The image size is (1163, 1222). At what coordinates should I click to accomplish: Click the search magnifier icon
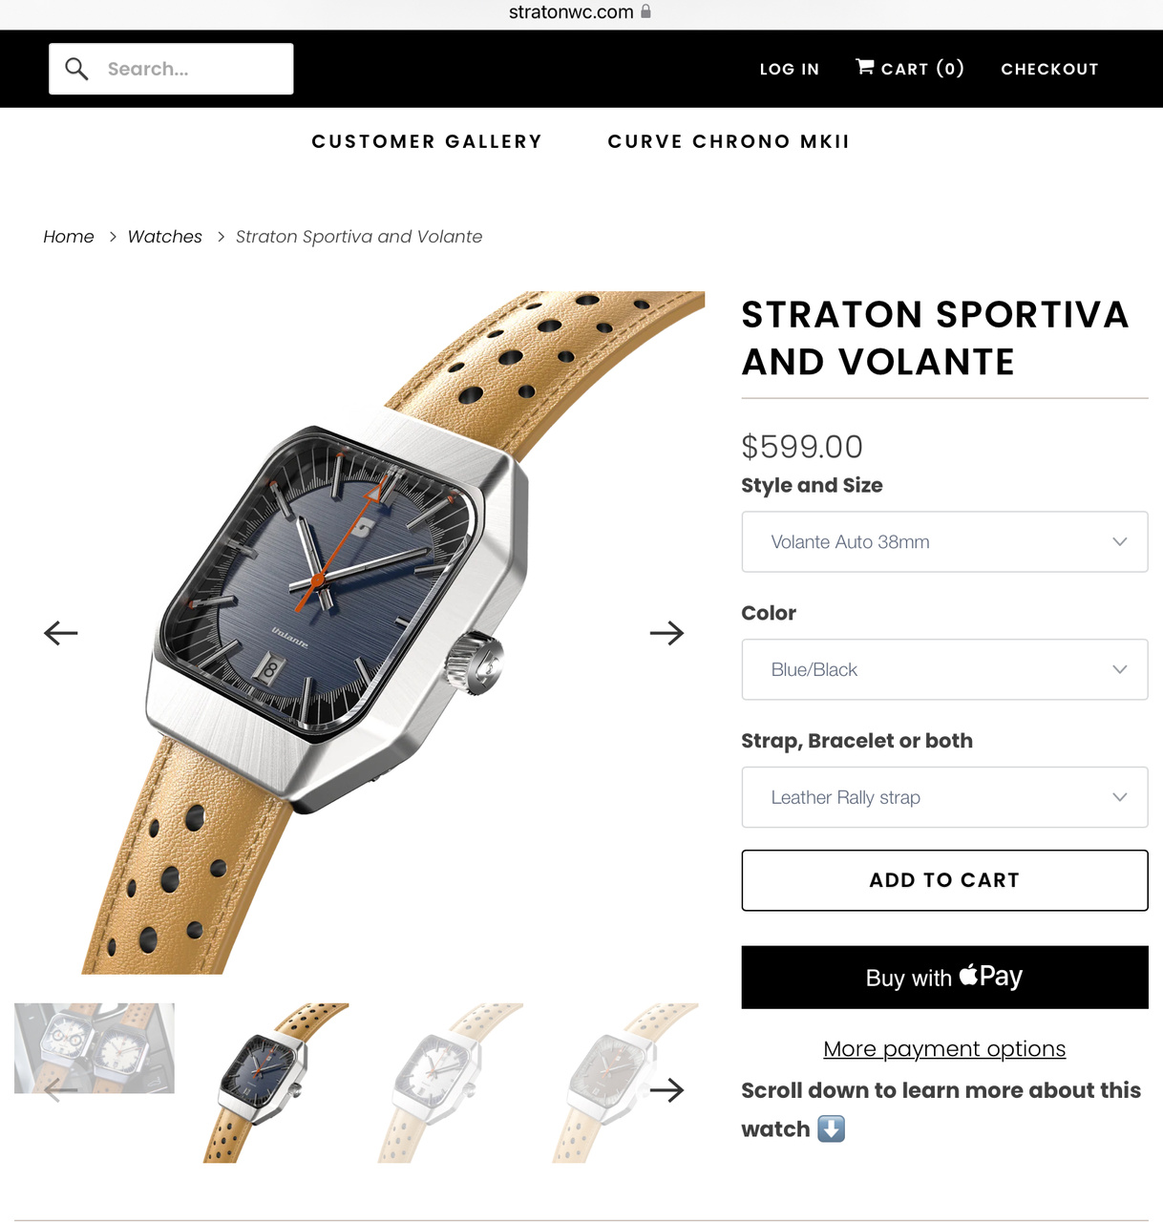76,69
